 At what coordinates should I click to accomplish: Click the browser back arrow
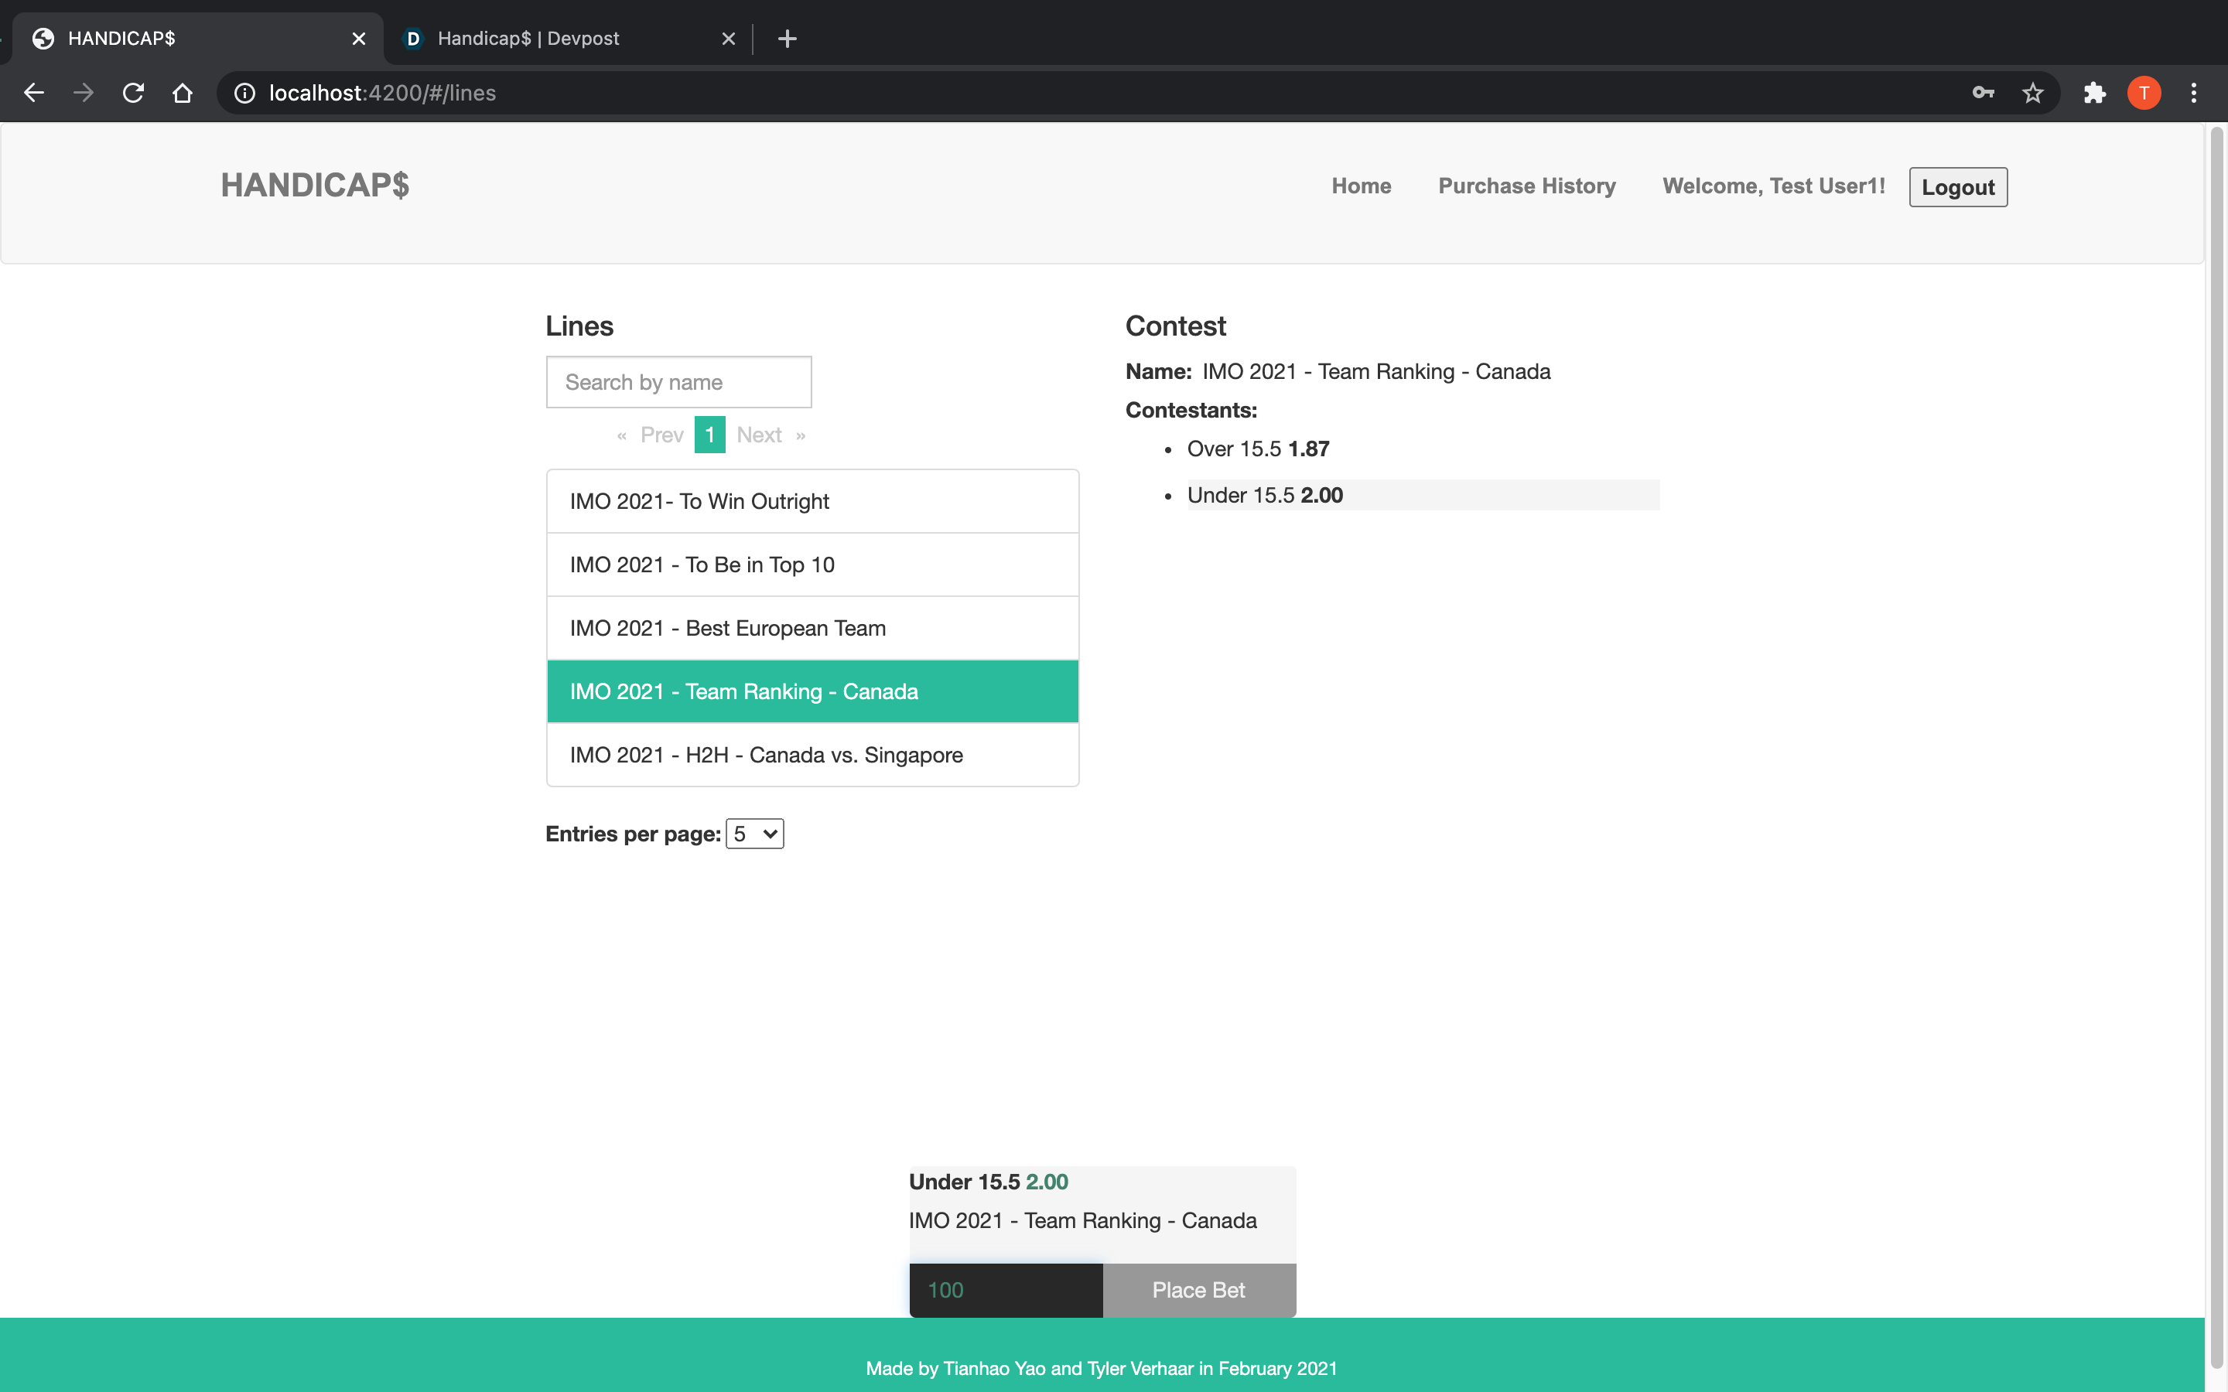point(34,93)
